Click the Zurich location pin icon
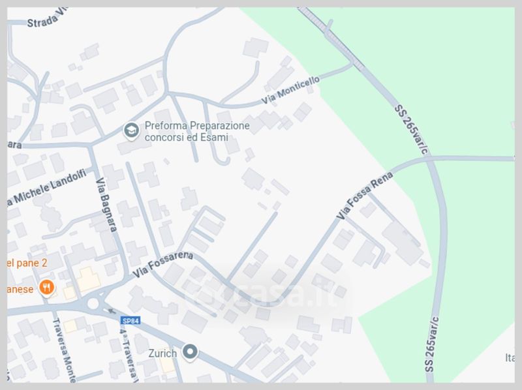The height and width of the screenshot is (390, 522). [x=190, y=352]
